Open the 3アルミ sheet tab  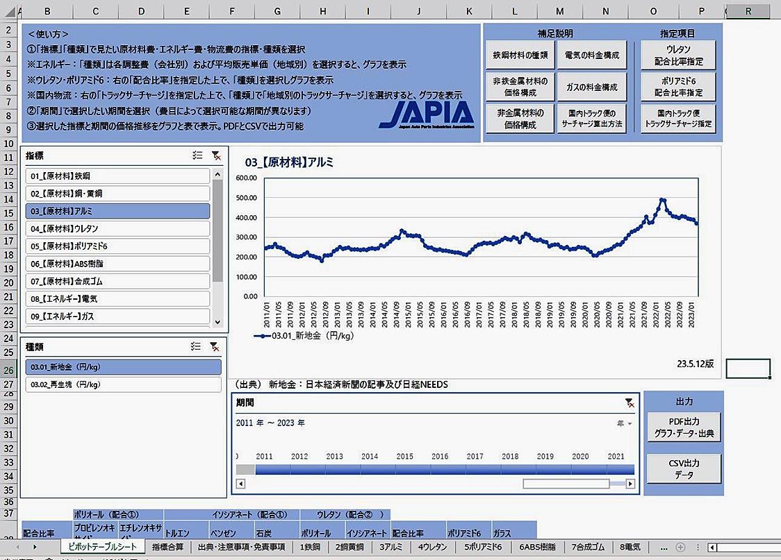[x=392, y=547]
